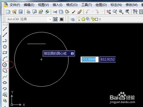Click the X coordinate field 253.8848
The height and width of the screenshot is (107, 143).
point(89,59)
